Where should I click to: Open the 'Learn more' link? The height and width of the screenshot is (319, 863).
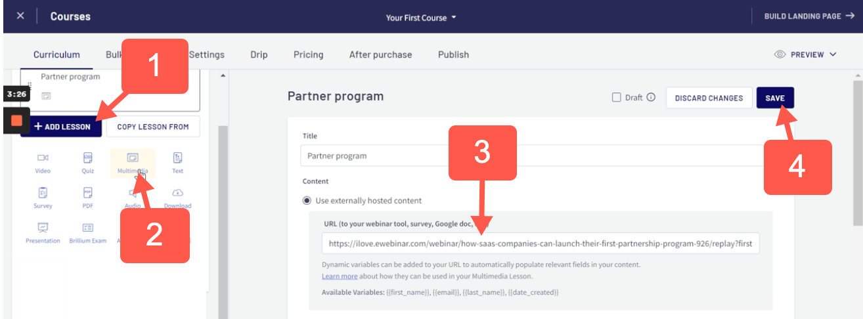(x=340, y=276)
